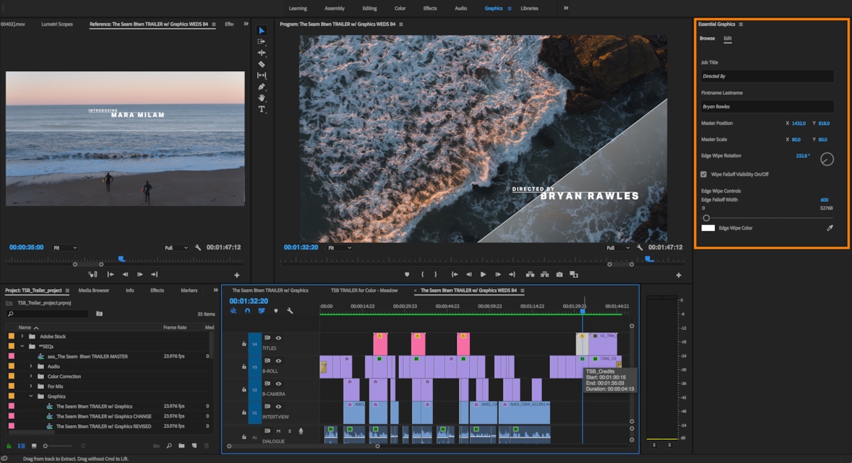Hide the V3 B-ROLL track output
852x463 pixels.
click(x=278, y=360)
